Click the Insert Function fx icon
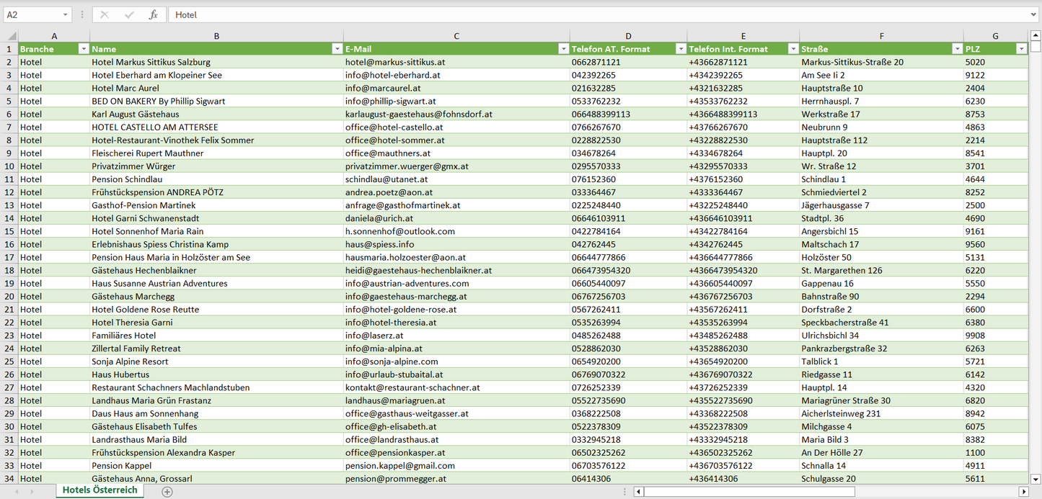 153,14
